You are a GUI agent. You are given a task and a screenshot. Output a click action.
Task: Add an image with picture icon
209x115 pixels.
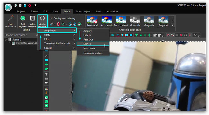46,97
